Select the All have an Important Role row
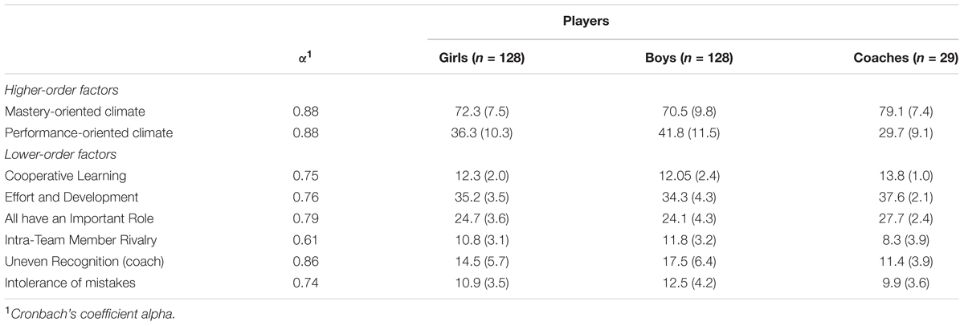 [x=482, y=218]
